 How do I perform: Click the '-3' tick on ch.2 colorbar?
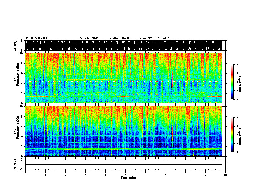pyautogui.click(x=237, y=118)
